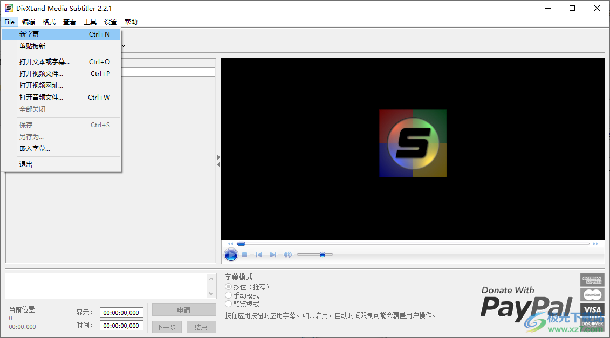
Task: Click the DivXLand app icon in title bar
Action: (x=9, y=8)
